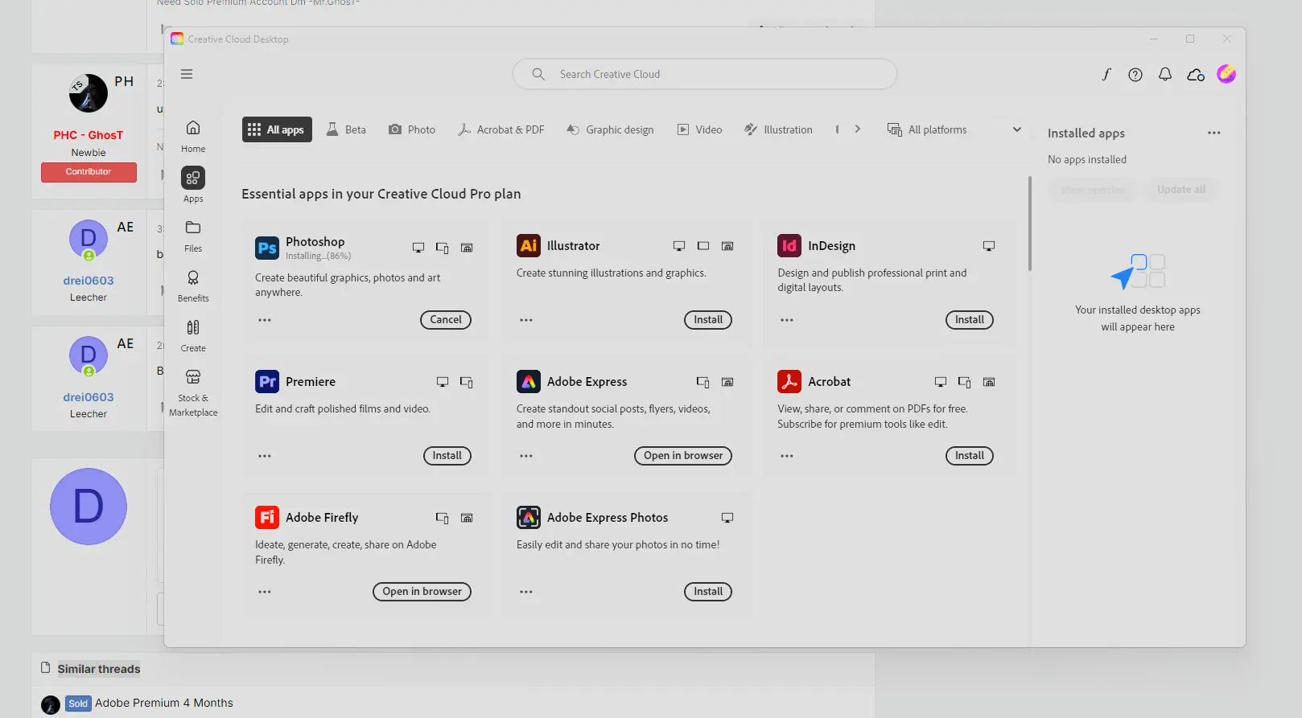1302x718 pixels.
Task: Open Installed apps more options menu
Action: click(x=1214, y=133)
